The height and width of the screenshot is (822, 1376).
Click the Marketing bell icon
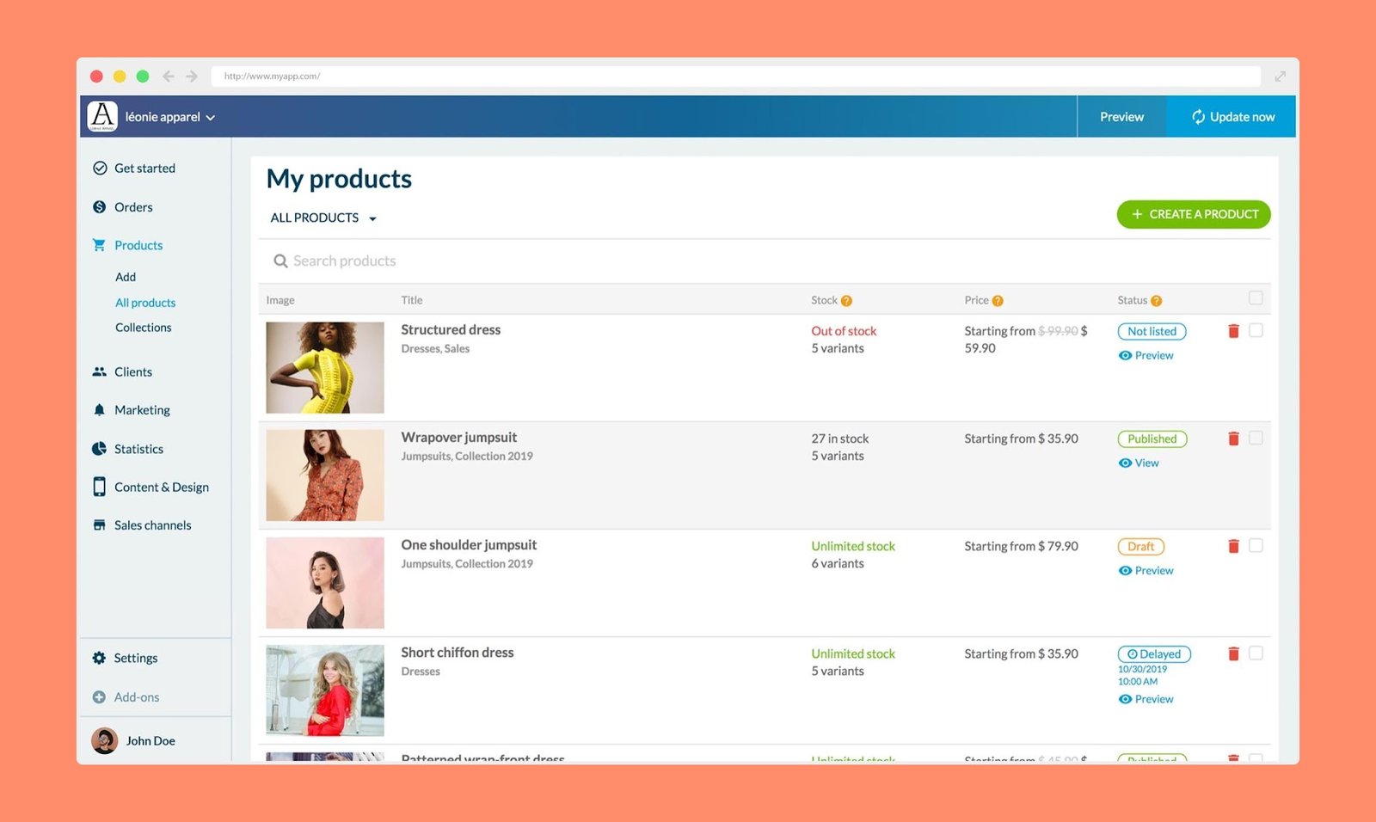pos(100,410)
